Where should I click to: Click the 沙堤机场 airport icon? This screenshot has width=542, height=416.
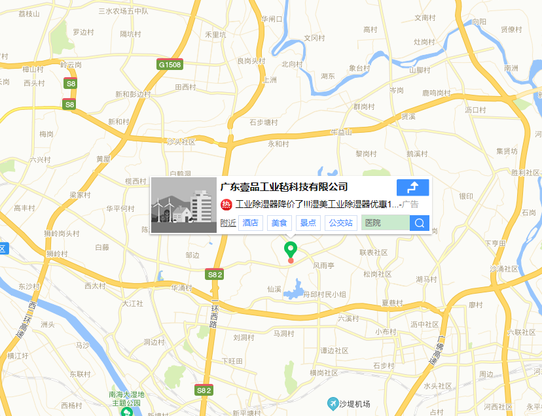pos(333,403)
